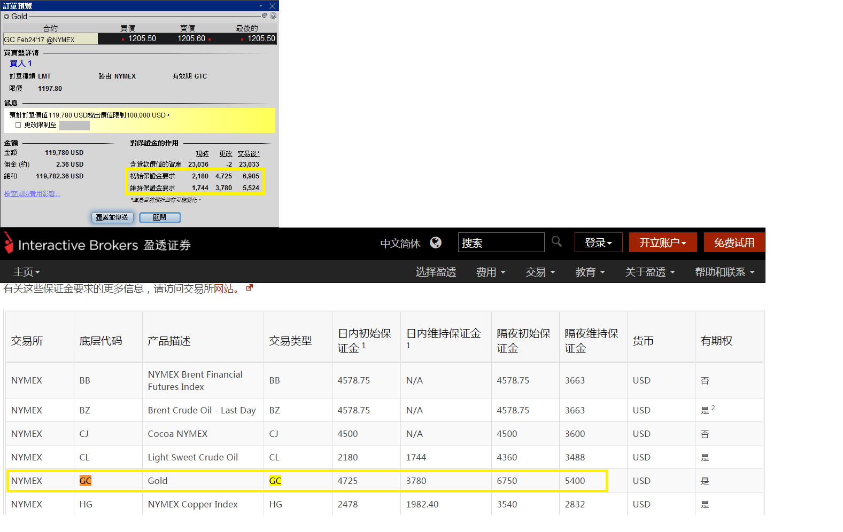Image resolution: width=843 pixels, height=532 pixels.
Task: Open the 选择盈透 menu item
Action: [x=436, y=272]
